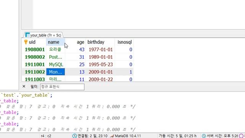Screen dimensions: 245x138
Task: Sort by the name column header
Action: pyautogui.click(x=56, y=42)
